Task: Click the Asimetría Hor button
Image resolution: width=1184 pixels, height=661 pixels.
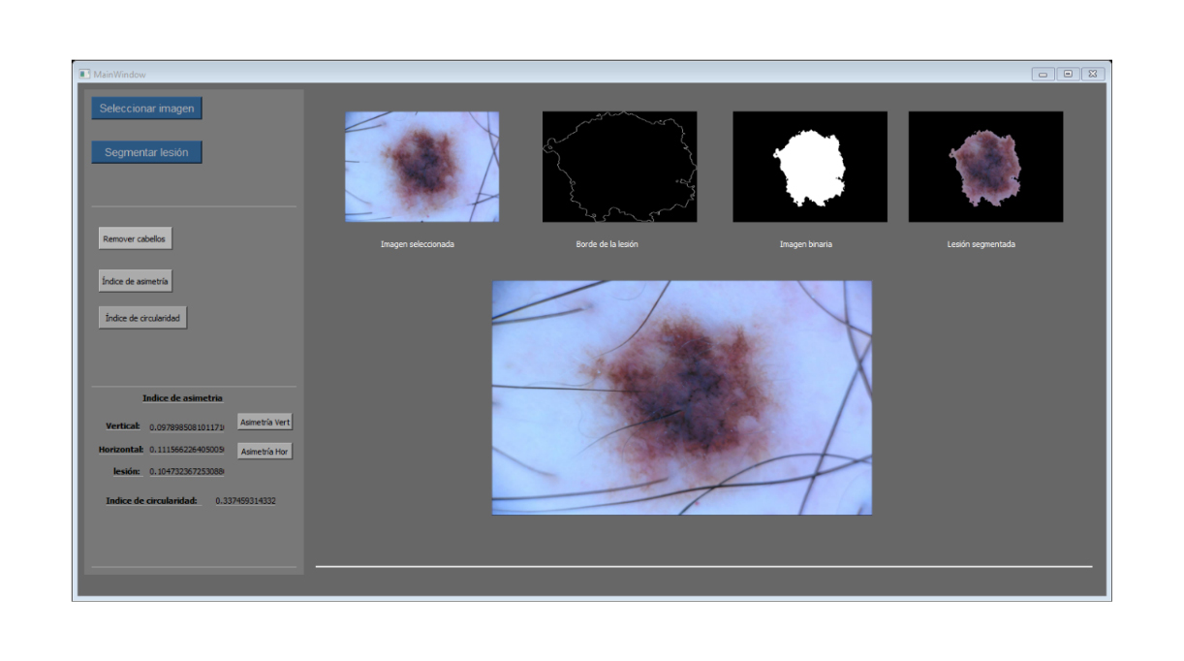Action: coord(265,452)
